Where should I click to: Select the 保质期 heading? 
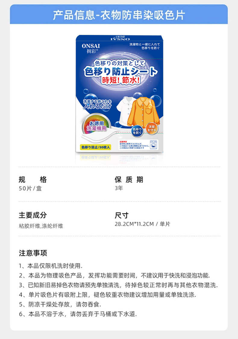[129, 179]
